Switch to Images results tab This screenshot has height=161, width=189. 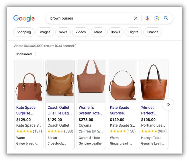tap(45, 32)
